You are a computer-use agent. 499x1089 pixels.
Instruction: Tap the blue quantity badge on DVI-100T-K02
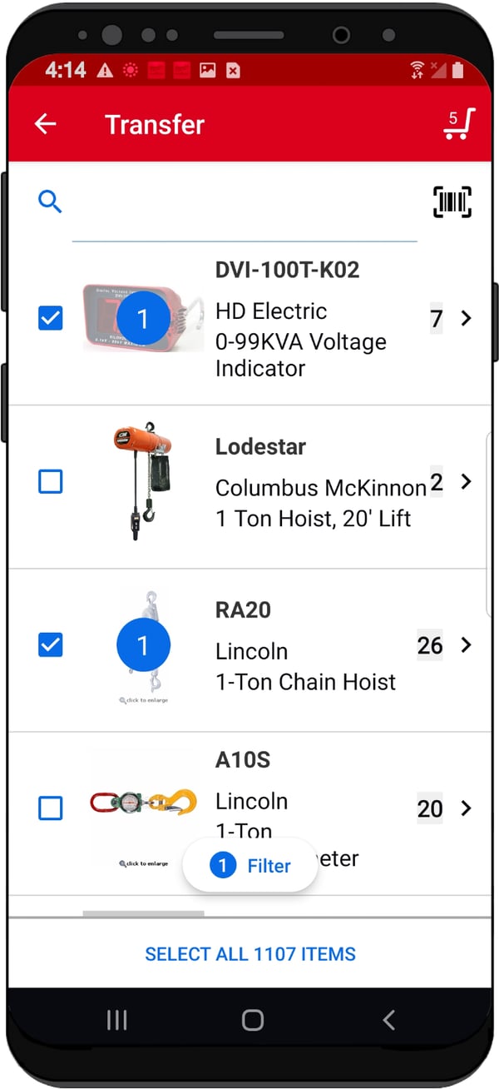coord(143,318)
